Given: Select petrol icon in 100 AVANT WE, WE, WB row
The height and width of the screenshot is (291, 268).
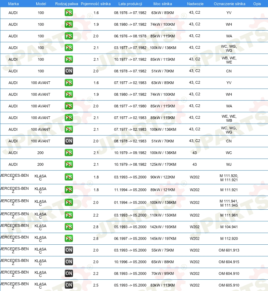Looking at the screenshot, I should pos(69,118).
